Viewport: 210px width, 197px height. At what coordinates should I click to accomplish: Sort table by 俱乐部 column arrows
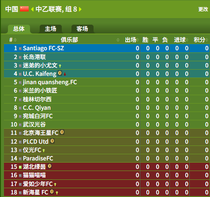tap(118, 40)
